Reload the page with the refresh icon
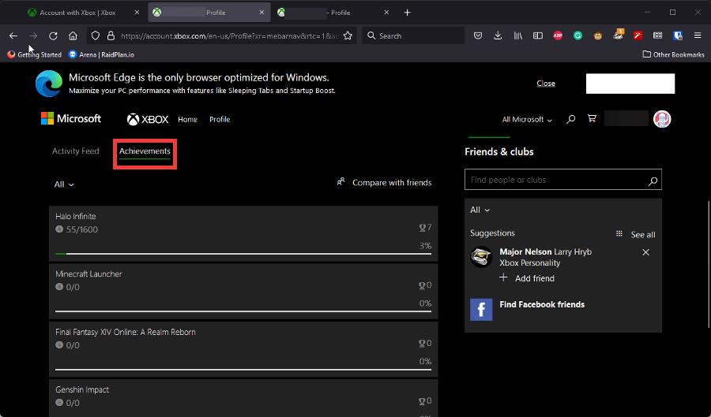The width and height of the screenshot is (711, 417). coord(53,35)
